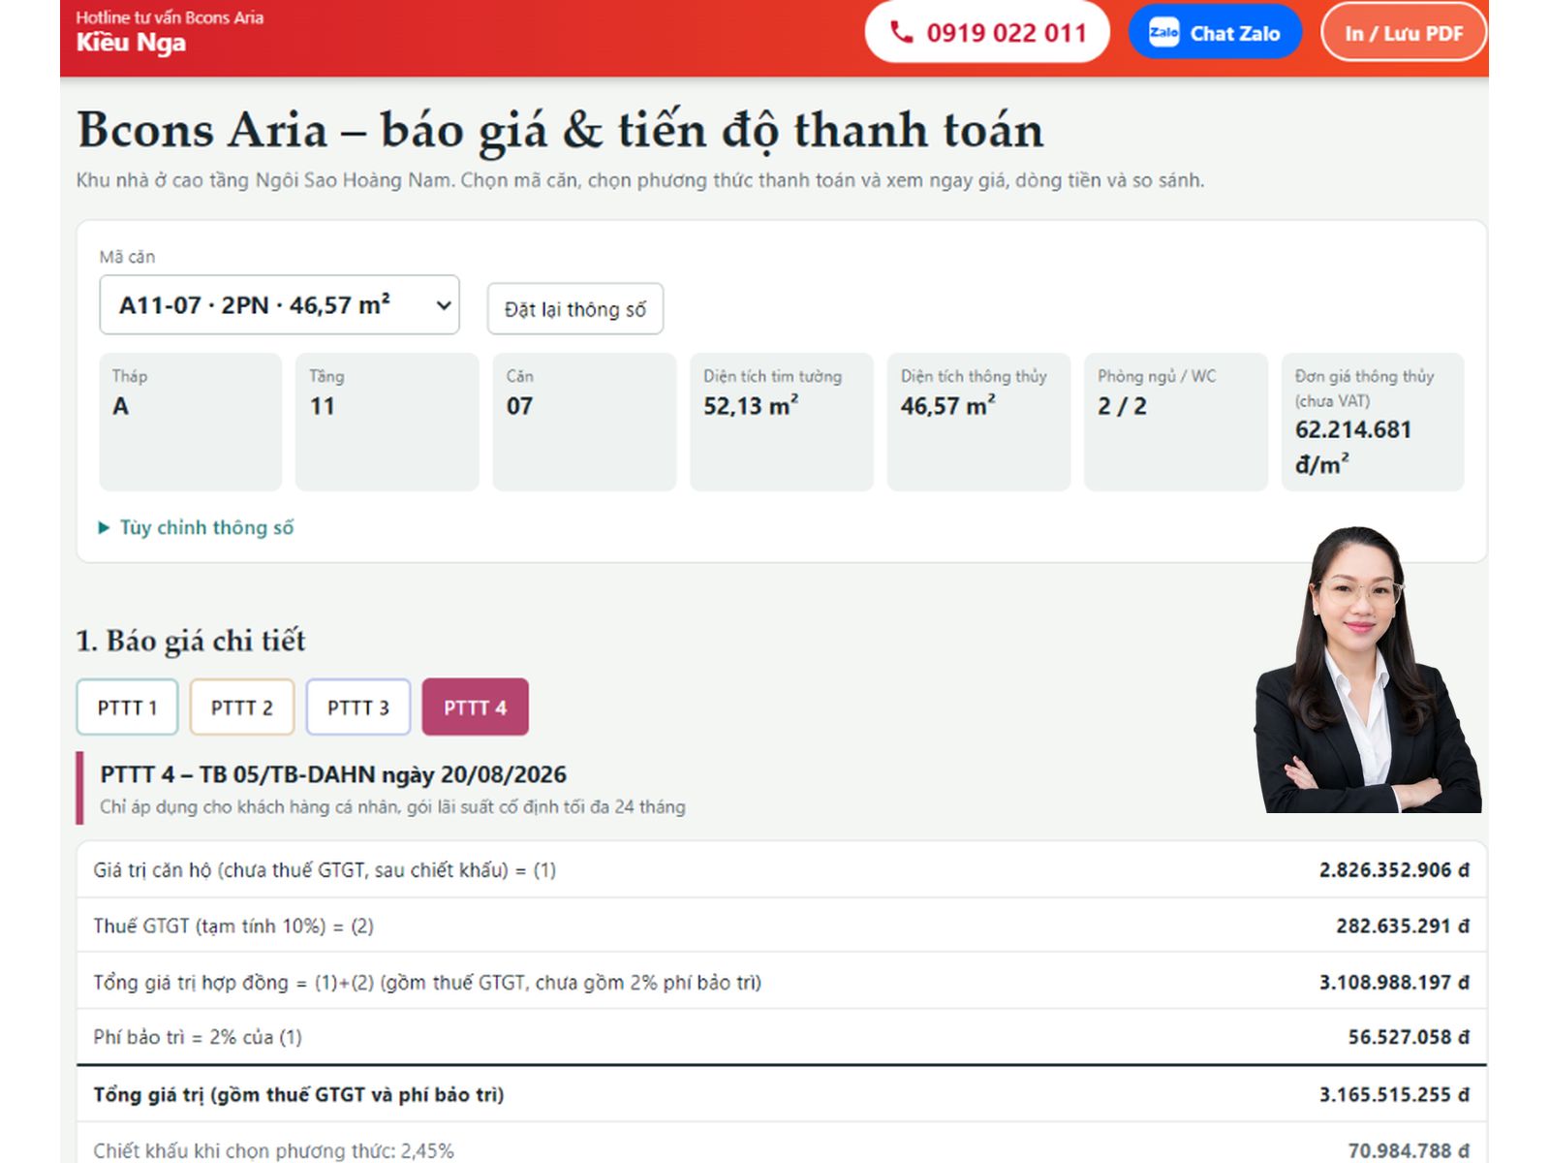Image resolution: width=1550 pixels, height=1163 pixels.
Task: Click the main page title Bcons Aria
Action: 560,130
